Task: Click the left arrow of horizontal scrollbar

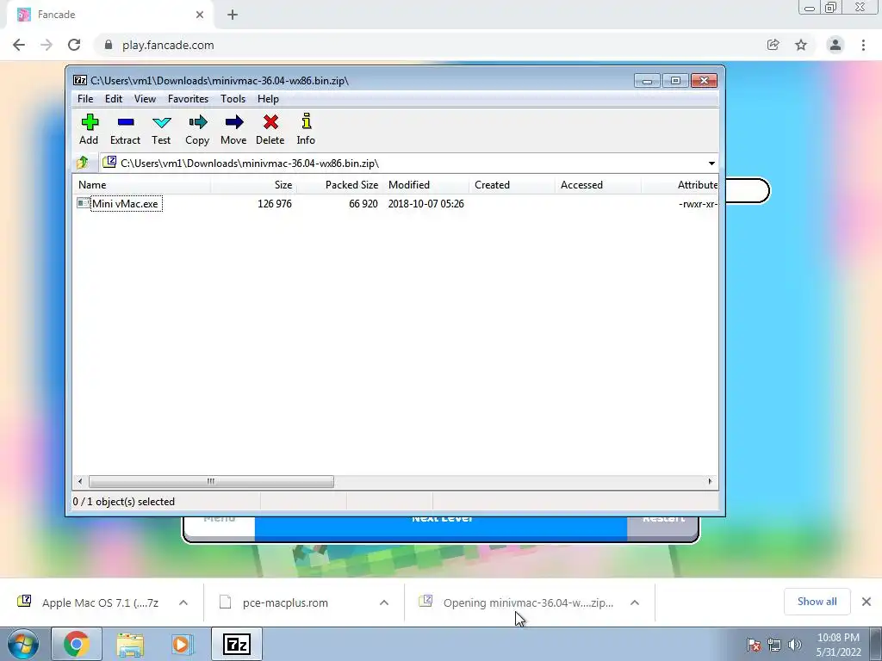Action: 80,482
